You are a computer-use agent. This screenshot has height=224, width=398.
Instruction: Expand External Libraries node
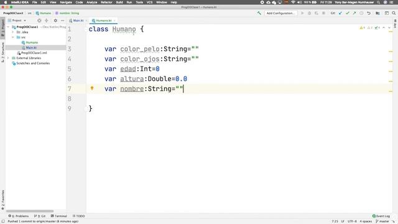(x=8, y=58)
